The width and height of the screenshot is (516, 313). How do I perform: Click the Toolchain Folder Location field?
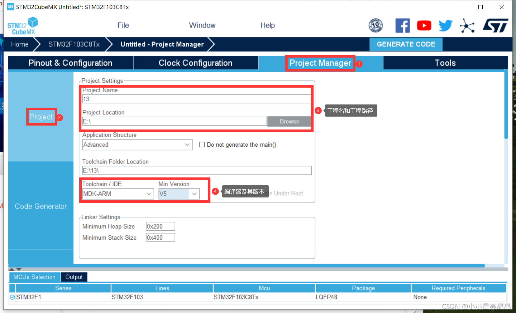[x=197, y=170]
